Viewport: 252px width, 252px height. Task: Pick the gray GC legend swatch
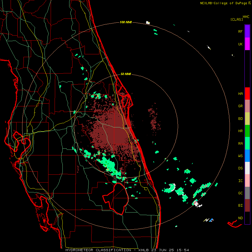pos(247,193)
